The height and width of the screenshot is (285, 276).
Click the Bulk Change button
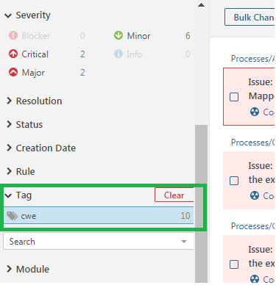click(x=250, y=17)
